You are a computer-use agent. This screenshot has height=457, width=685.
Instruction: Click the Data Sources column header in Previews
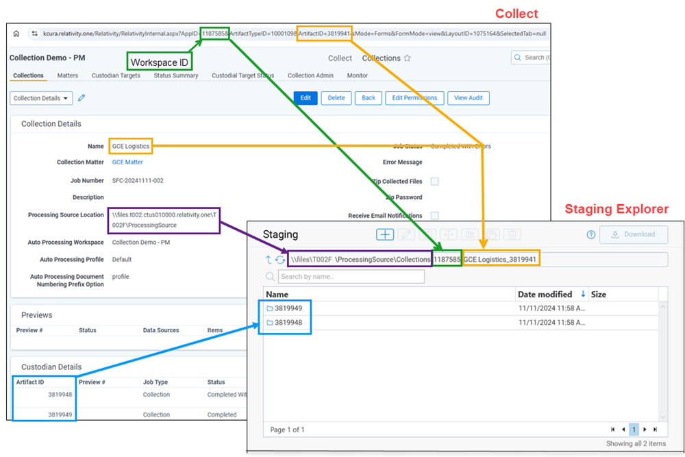coord(161,330)
